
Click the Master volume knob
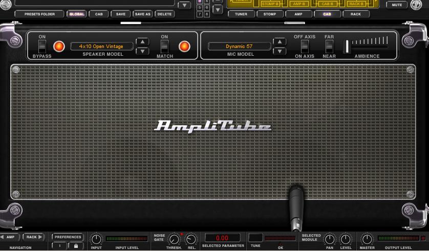(x=367, y=239)
